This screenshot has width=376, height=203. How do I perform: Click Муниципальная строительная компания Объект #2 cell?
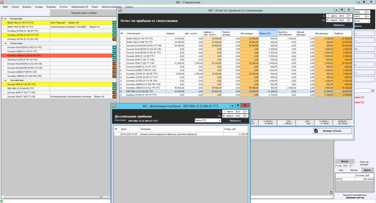point(81,97)
